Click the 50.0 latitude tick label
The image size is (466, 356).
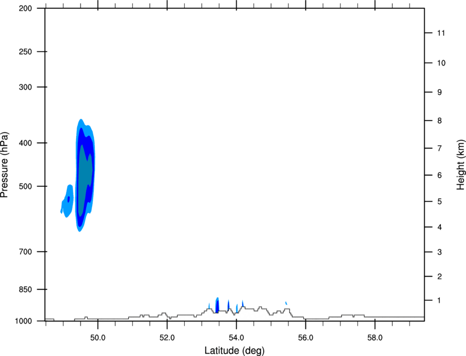(x=98, y=338)
